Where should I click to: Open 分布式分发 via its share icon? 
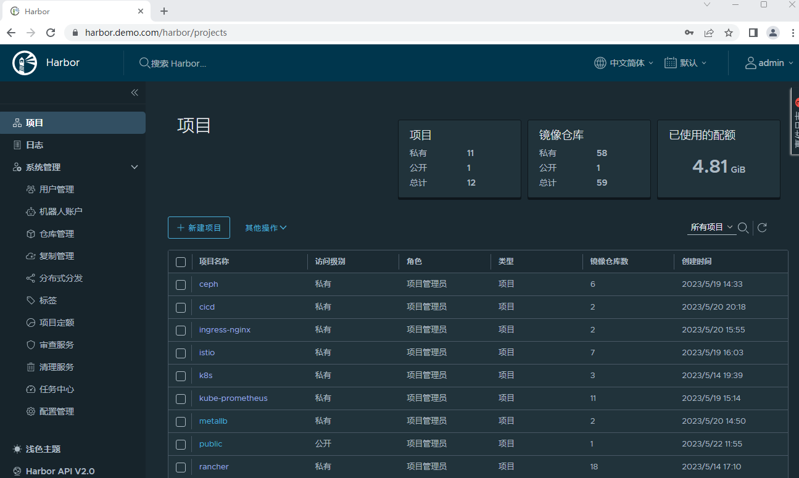pyautogui.click(x=31, y=278)
